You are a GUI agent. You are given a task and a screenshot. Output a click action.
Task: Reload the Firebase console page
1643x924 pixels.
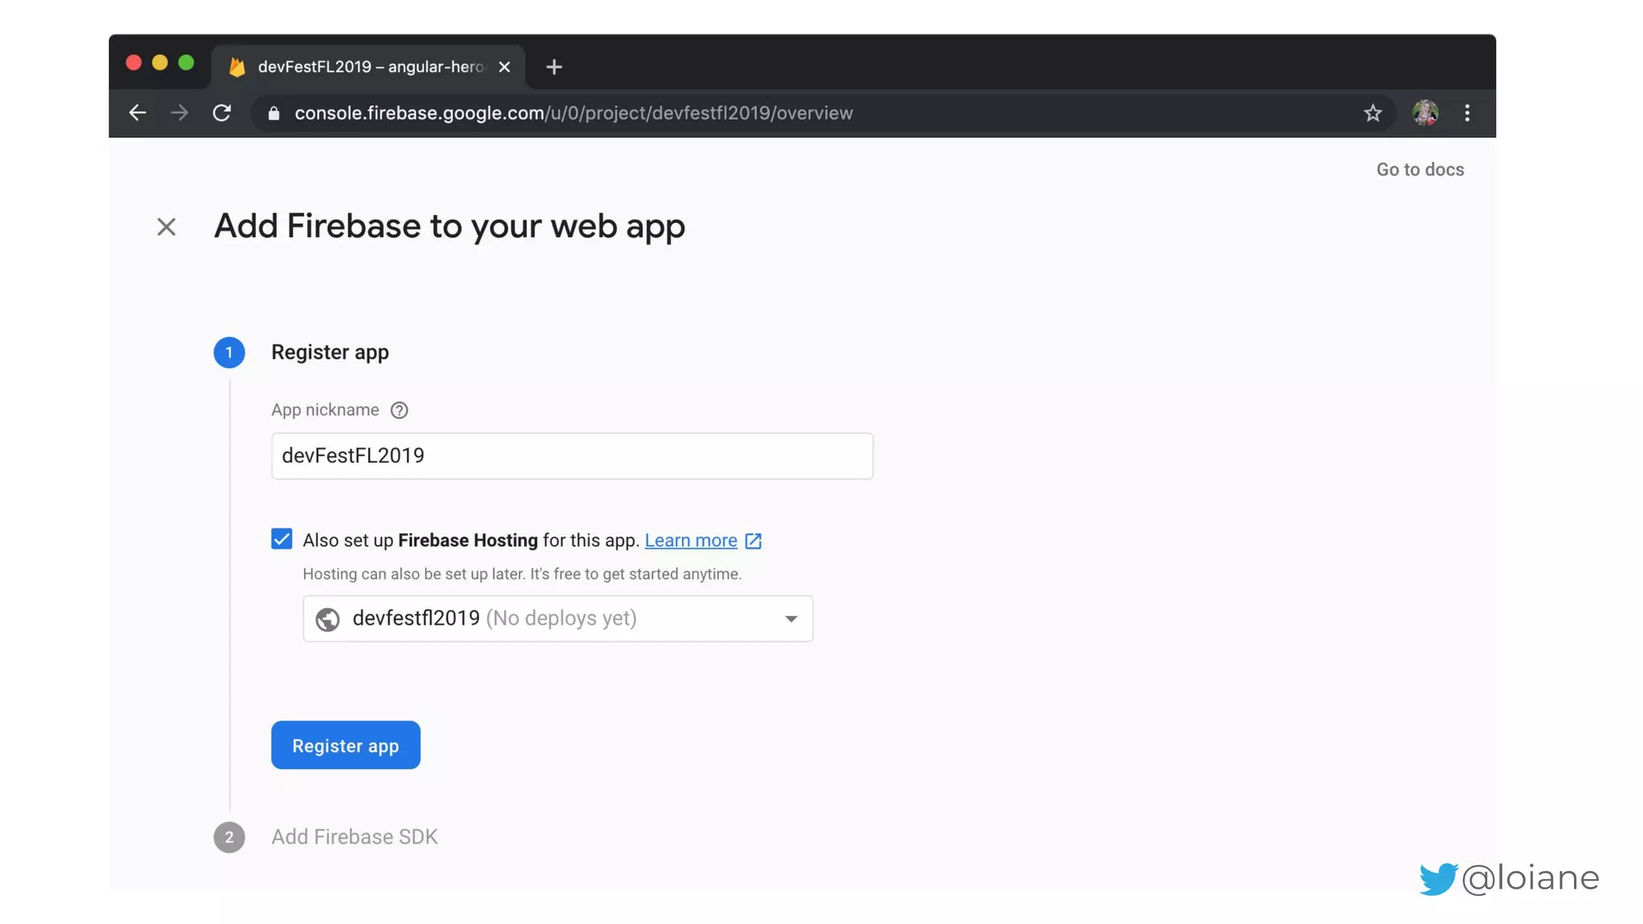[222, 113]
